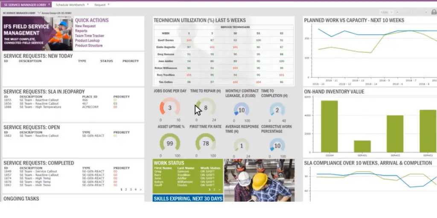Click the New Request quick action
The width and height of the screenshot is (437, 218).
85,26
